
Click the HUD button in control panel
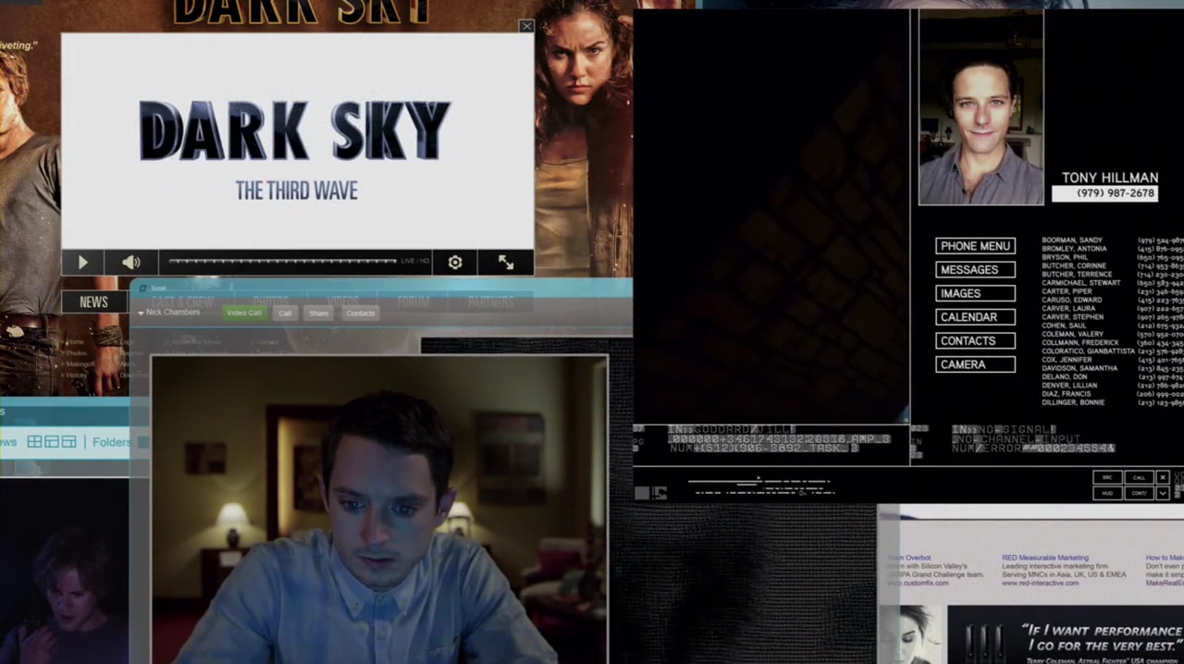pos(1107,493)
